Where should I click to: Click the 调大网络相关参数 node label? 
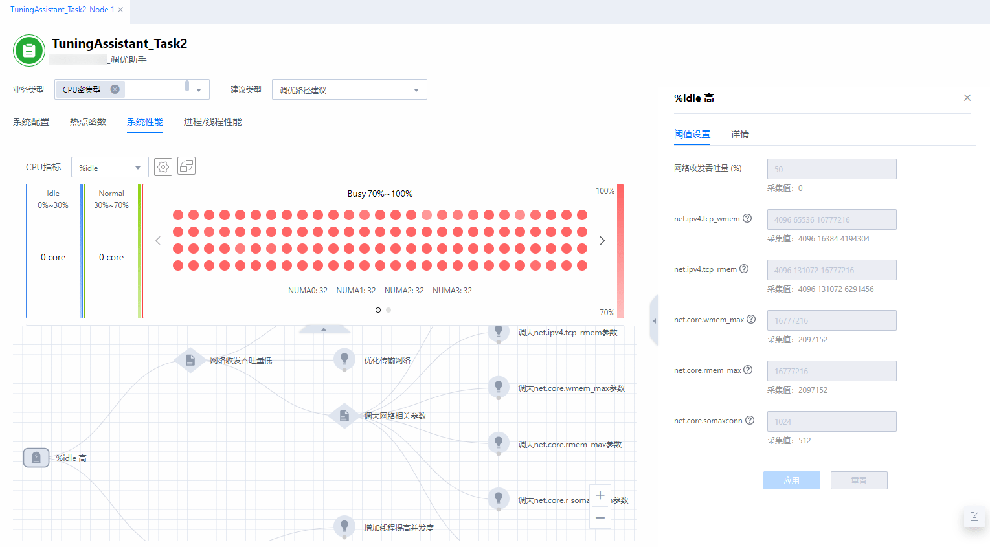pos(395,416)
